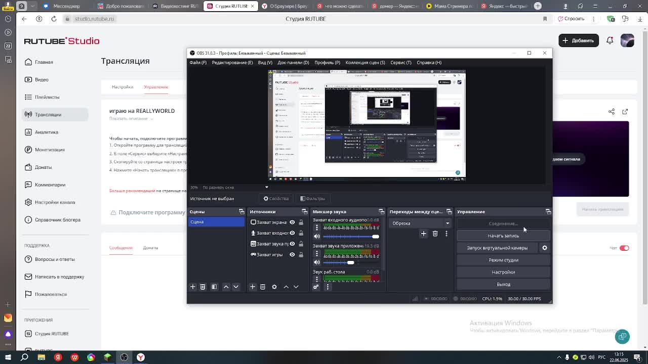Add a scene transition with plus icon
648x364 pixels.
coord(424,234)
